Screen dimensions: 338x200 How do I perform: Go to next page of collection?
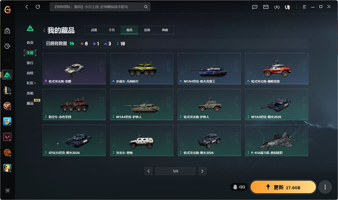click(202, 171)
